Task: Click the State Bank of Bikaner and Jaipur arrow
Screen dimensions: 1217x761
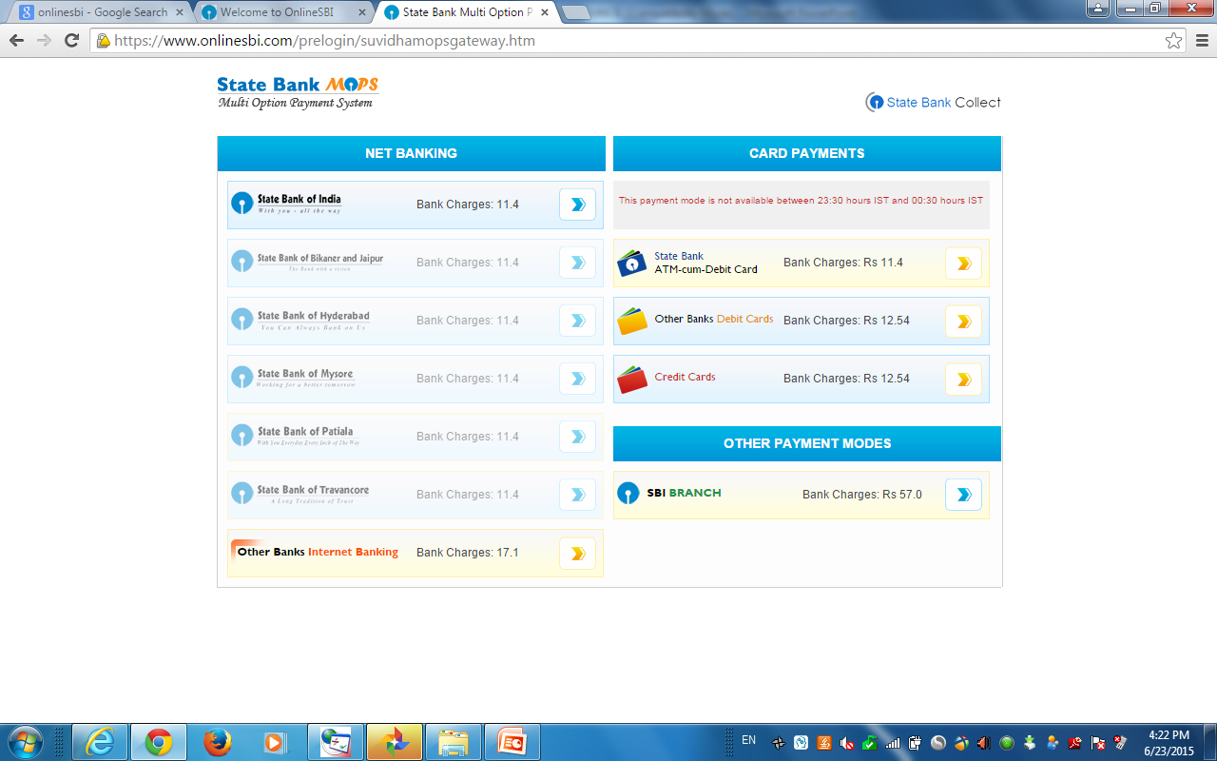Action: click(x=577, y=263)
